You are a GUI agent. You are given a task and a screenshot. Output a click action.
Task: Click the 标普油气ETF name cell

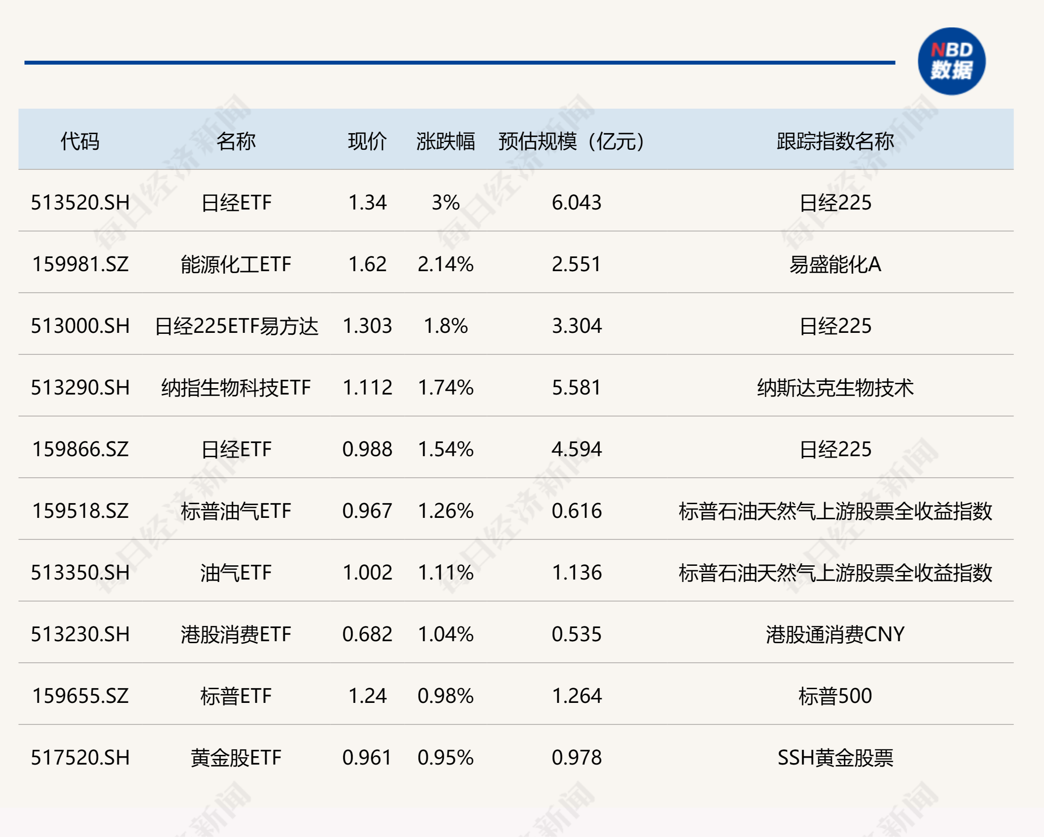[x=236, y=511]
